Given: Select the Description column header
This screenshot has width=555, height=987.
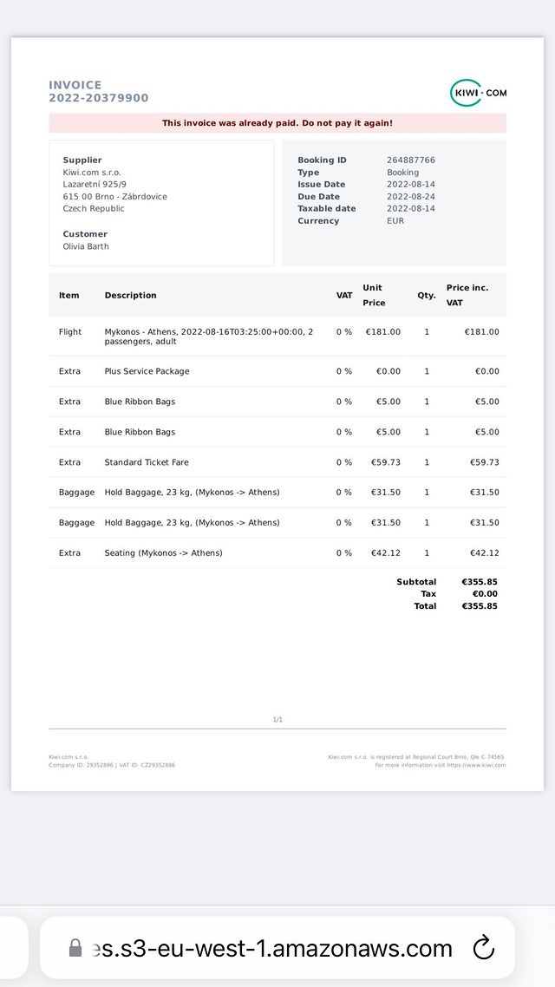Looking at the screenshot, I should pos(130,295).
